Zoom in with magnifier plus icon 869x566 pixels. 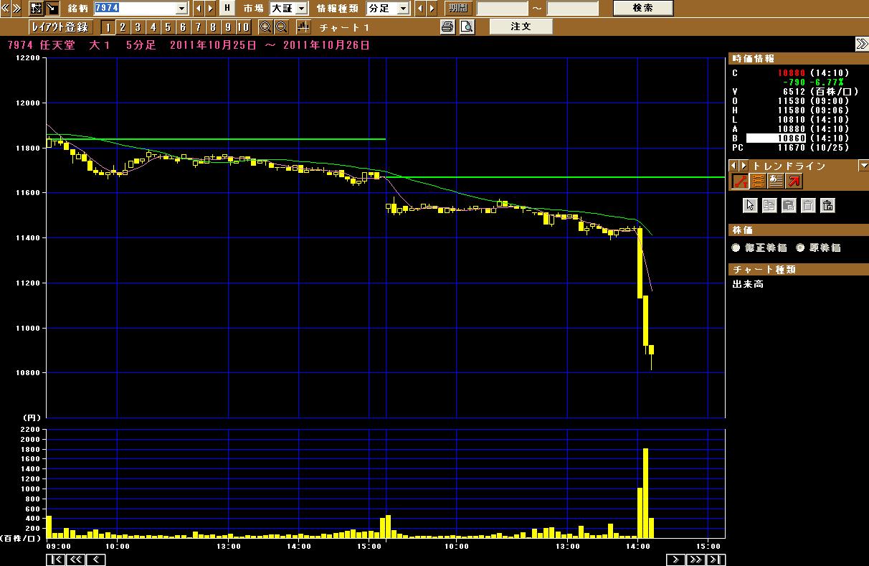pyautogui.click(x=265, y=27)
